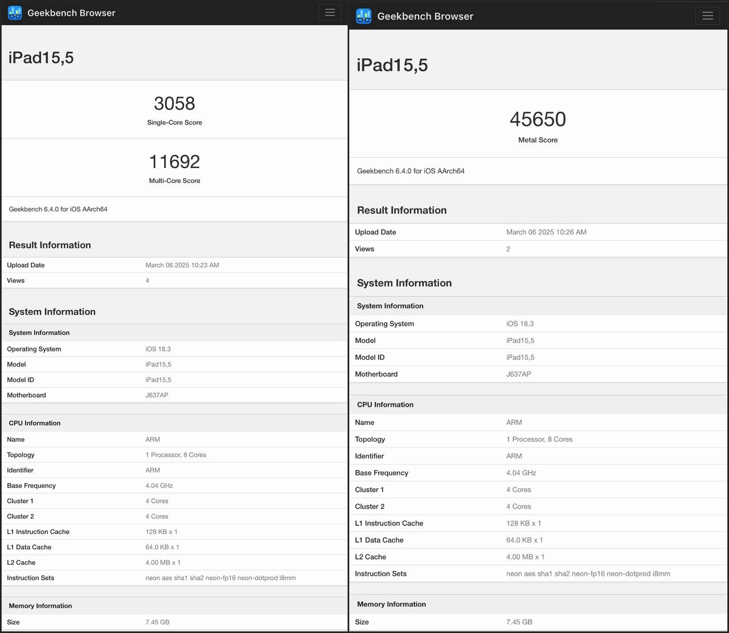
Task: Click the Single-Core Score label
Action: click(174, 122)
